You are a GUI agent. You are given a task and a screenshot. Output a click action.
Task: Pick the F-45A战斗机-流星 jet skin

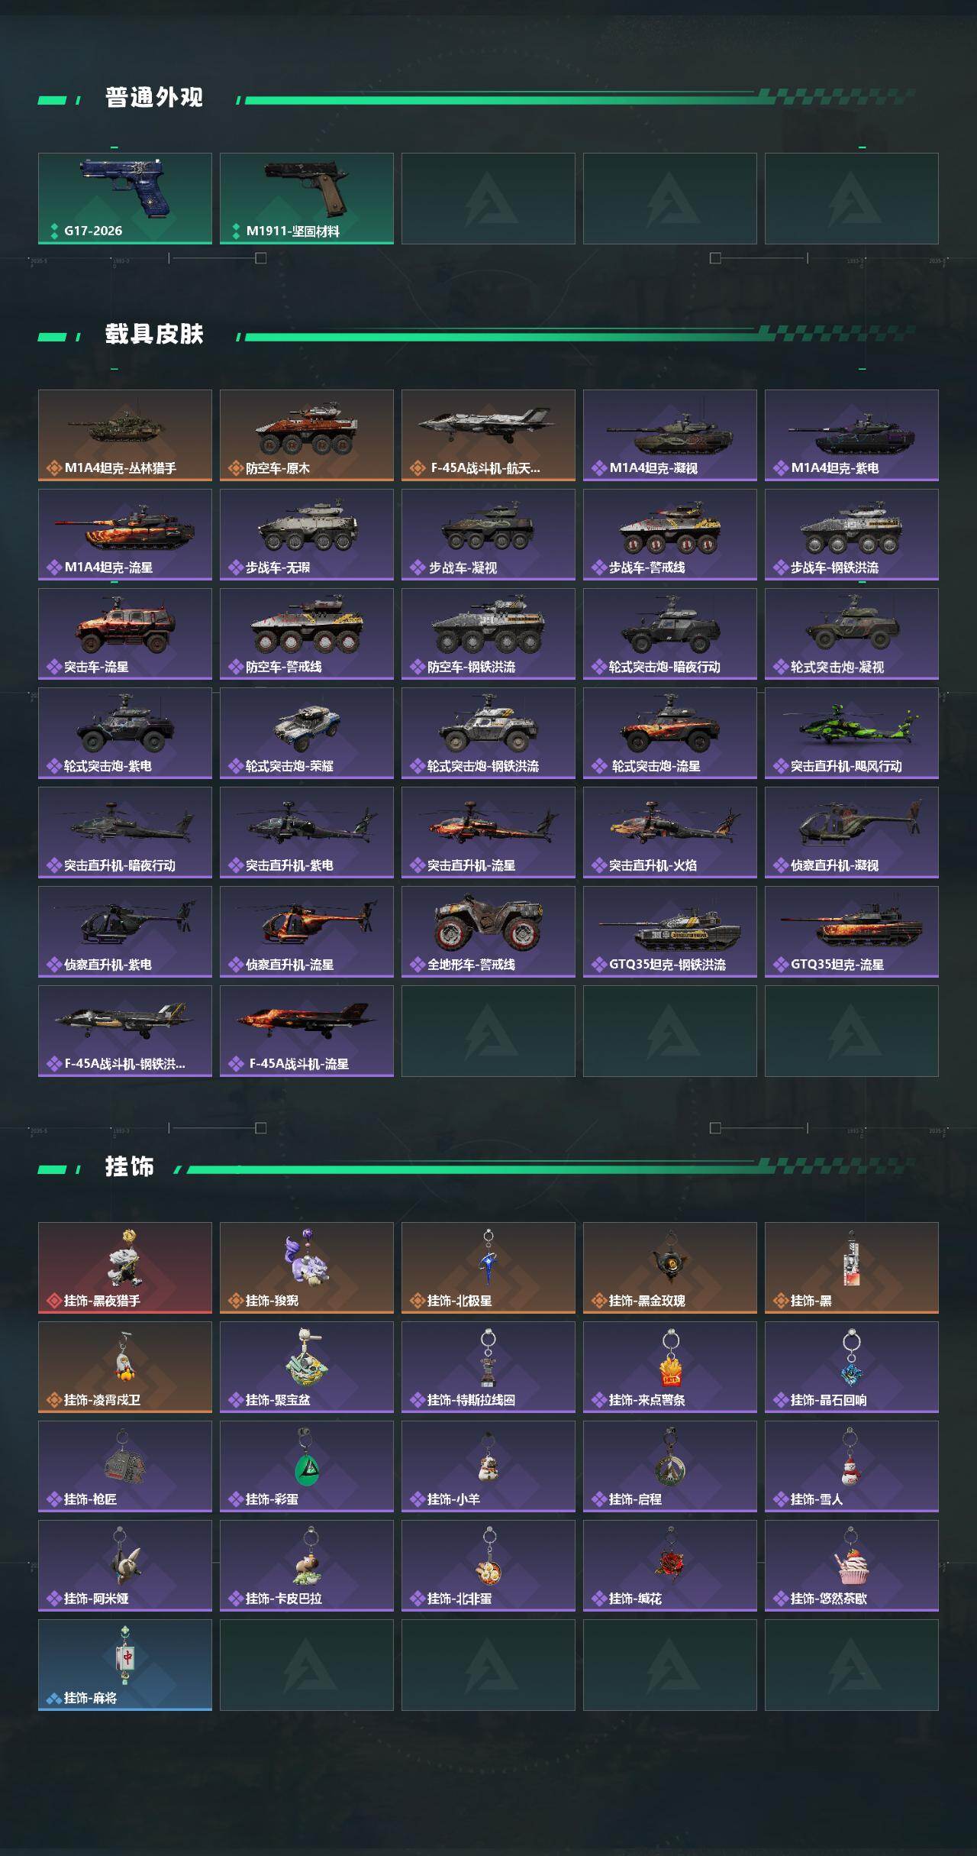click(307, 1031)
